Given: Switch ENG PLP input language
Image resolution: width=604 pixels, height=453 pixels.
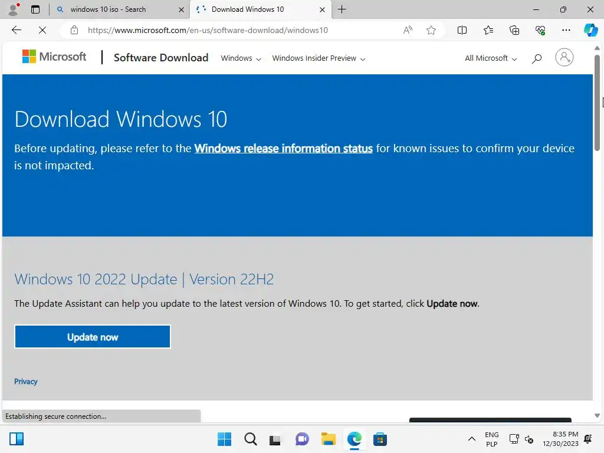Looking at the screenshot, I should (x=491, y=439).
